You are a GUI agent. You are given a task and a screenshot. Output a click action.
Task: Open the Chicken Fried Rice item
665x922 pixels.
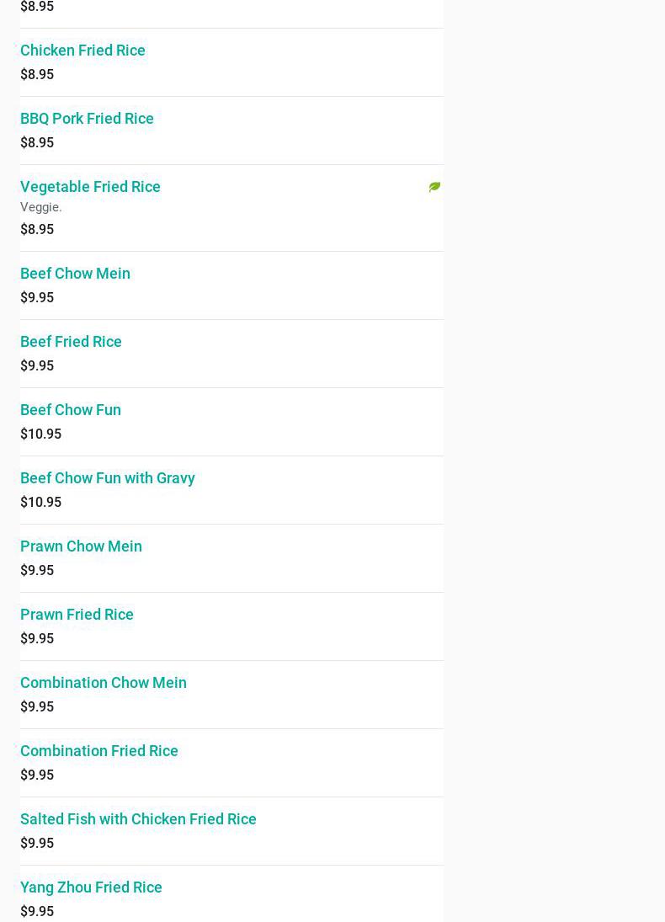(x=82, y=51)
